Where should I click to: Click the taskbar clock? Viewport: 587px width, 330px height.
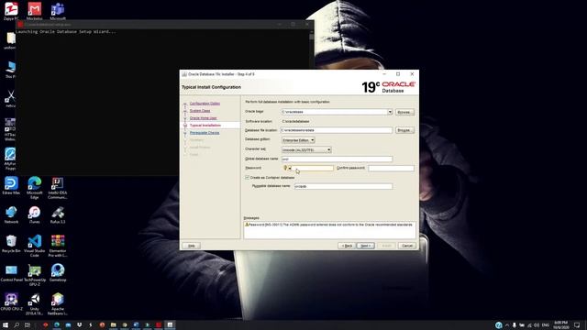coord(560,325)
